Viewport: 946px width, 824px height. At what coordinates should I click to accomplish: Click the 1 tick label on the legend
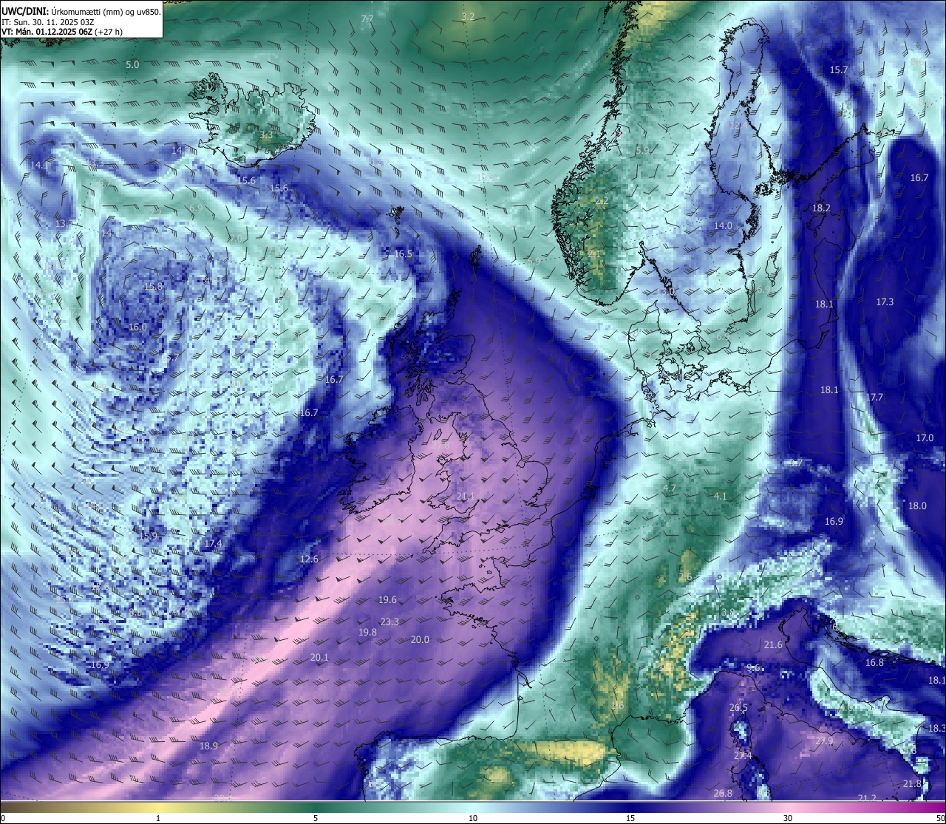tap(158, 818)
